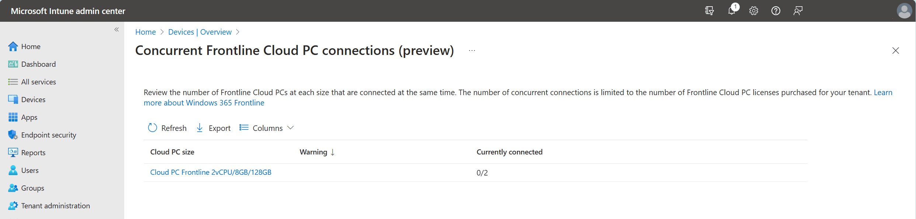Click the Copilot/directory icon in header
916x219 pixels.
(709, 11)
